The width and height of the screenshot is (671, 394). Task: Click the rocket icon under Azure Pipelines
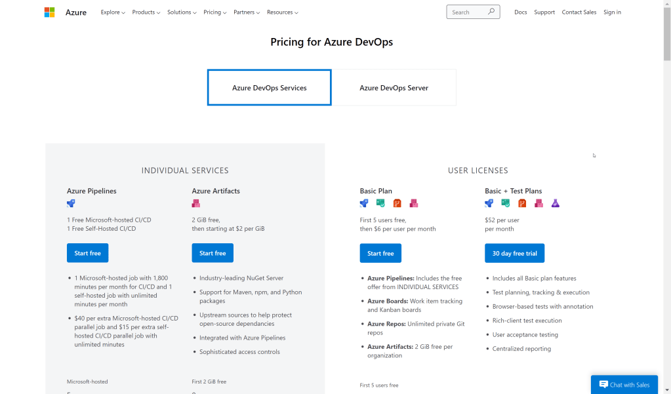click(x=71, y=203)
